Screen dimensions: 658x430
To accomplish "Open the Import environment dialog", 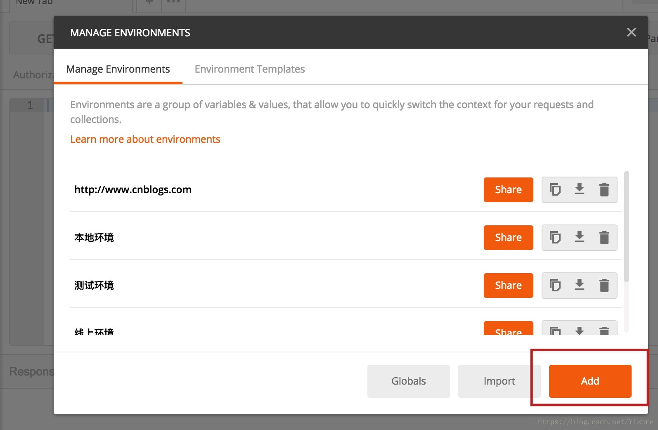I will click(499, 381).
